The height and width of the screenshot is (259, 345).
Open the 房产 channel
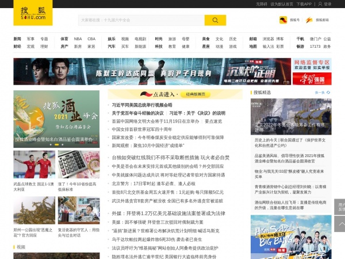point(64,47)
